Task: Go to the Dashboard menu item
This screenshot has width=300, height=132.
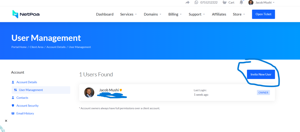Action: 105,14
